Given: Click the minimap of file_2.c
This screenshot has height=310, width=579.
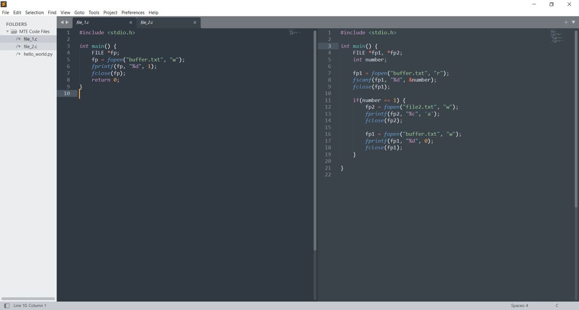Looking at the screenshot, I should click(x=556, y=36).
